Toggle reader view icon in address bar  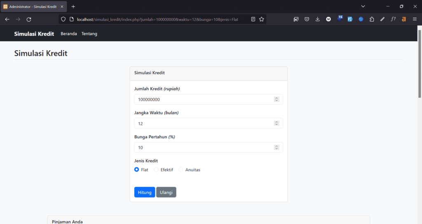coord(253,19)
